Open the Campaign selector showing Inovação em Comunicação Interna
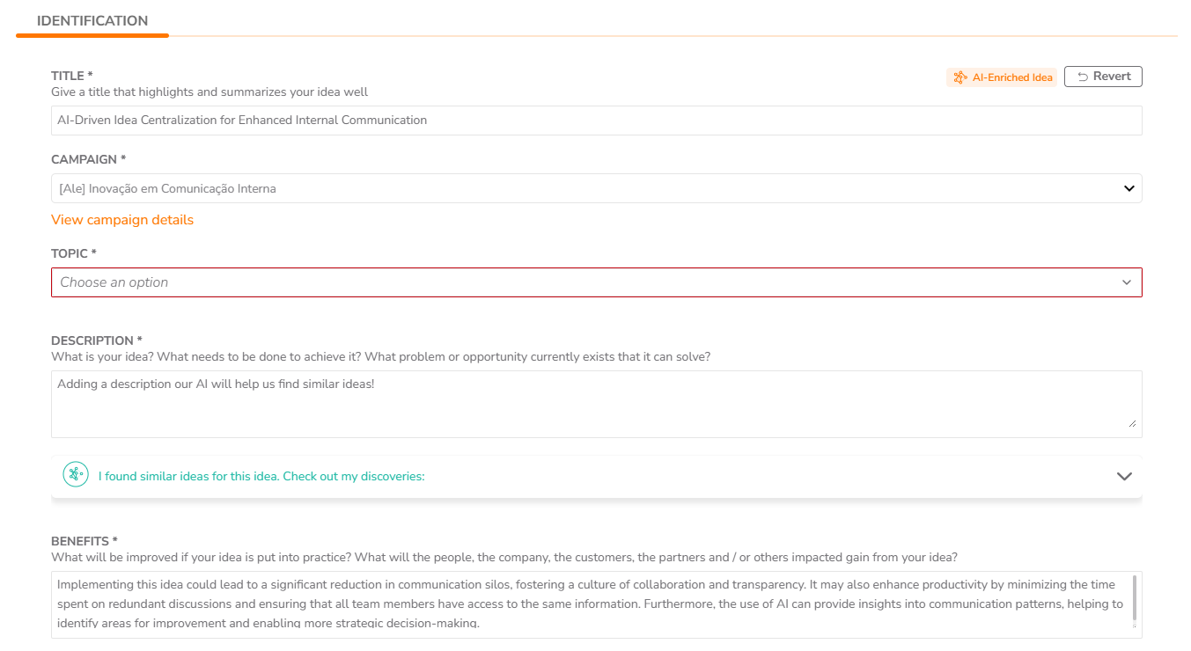The width and height of the screenshot is (1191, 651). click(597, 188)
